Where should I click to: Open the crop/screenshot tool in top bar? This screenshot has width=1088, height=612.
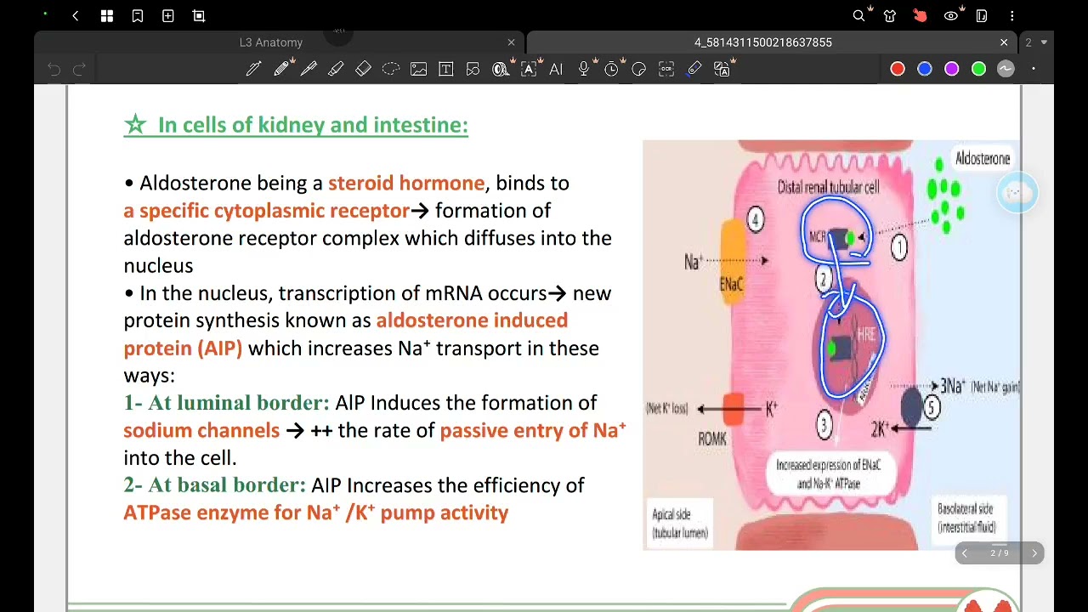[x=199, y=16]
